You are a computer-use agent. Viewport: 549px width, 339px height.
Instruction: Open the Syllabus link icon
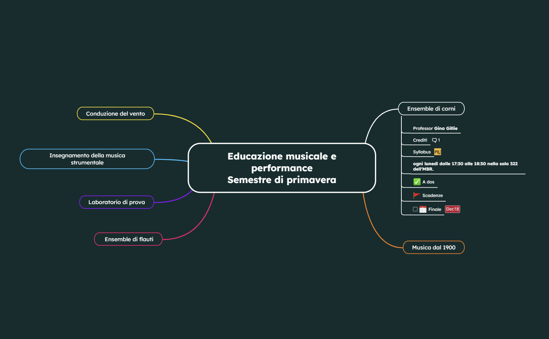(437, 152)
